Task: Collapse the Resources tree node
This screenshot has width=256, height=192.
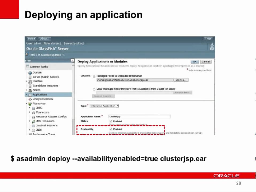Action: [x=26, y=103]
